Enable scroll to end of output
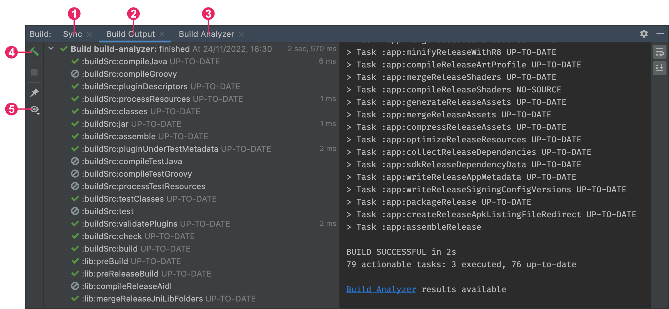 click(x=659, y=68)
